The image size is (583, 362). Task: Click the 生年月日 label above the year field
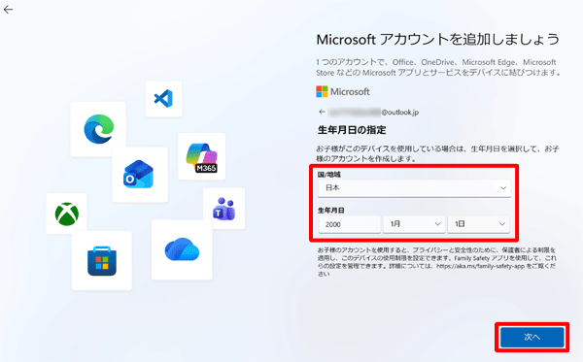[x=331, y=211]
